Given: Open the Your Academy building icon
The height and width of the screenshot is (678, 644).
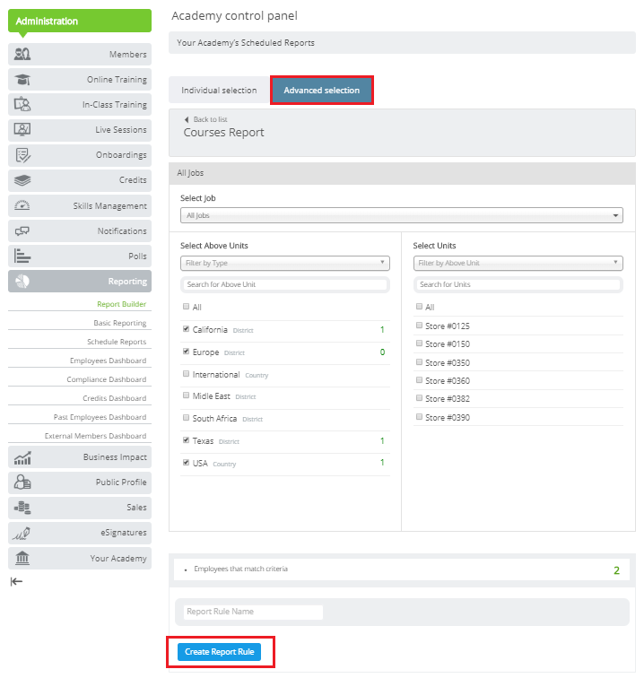Looking at the screenshot, I should [23, 558].
